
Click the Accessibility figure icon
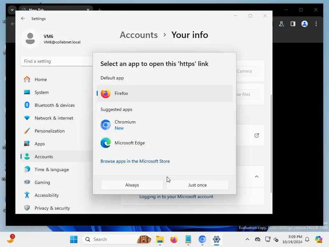click(27, 195)
